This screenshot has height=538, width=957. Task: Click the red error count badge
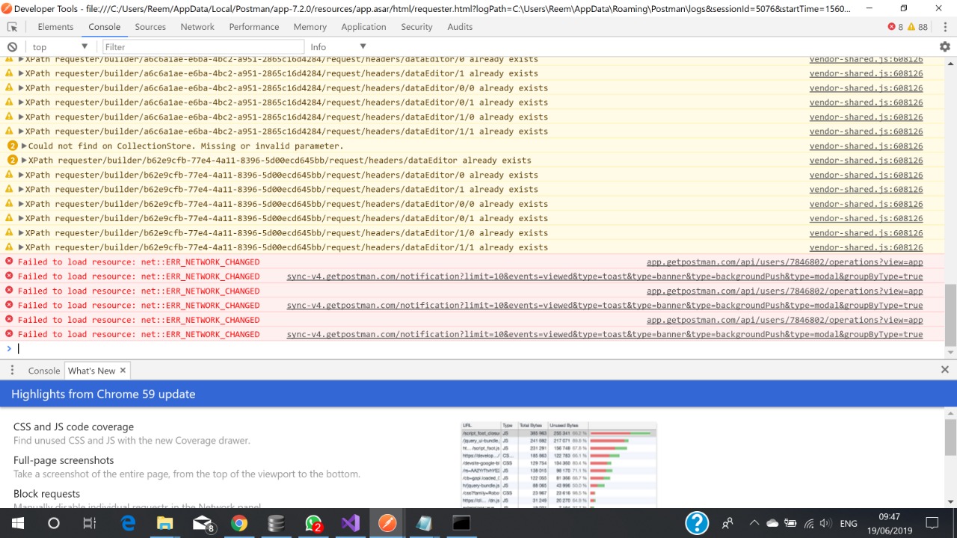[895, 27]
